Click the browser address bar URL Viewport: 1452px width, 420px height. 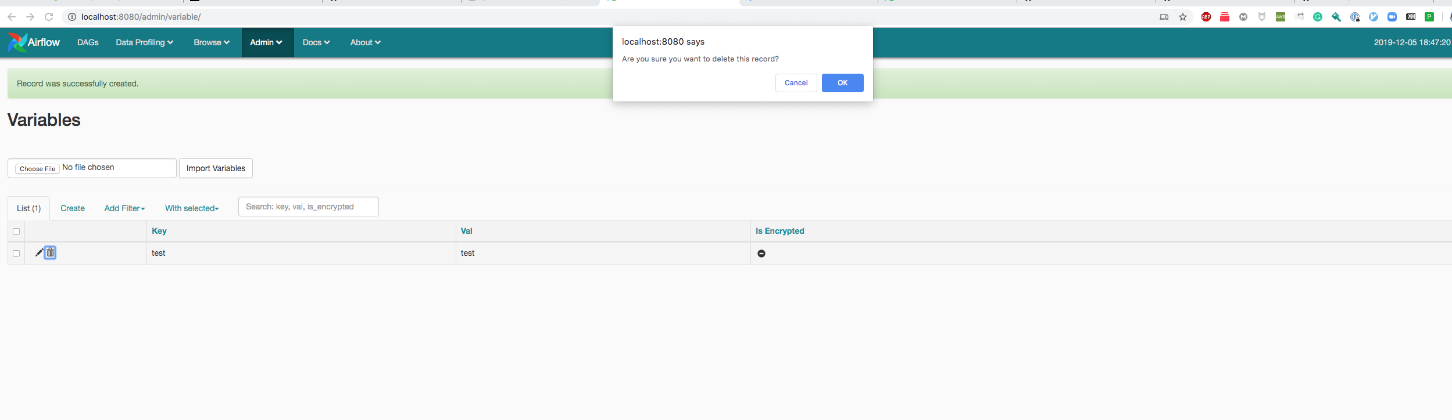141,17
